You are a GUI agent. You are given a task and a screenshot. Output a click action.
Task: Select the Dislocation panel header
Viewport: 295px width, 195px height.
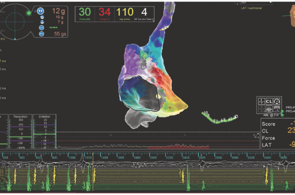coord(44,116)
